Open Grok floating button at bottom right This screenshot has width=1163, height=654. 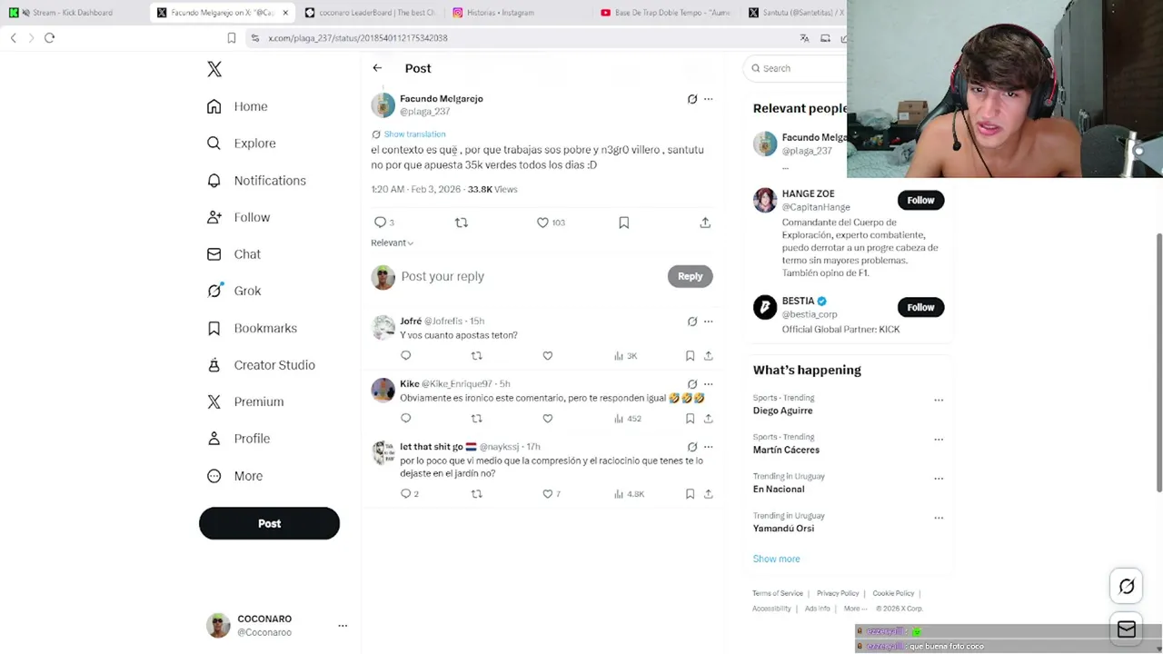point(1127,587)
